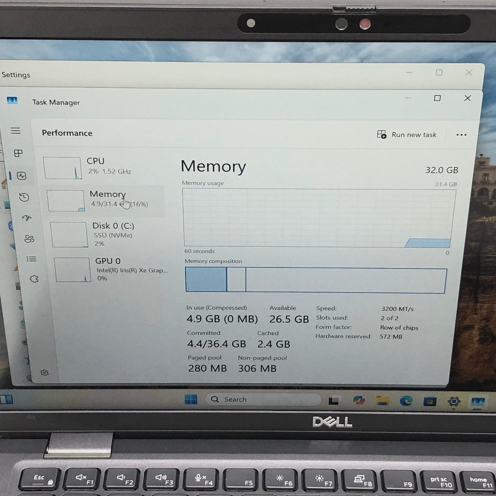Open the Windows Start menu
496x496 pixels.
[191, 400]
